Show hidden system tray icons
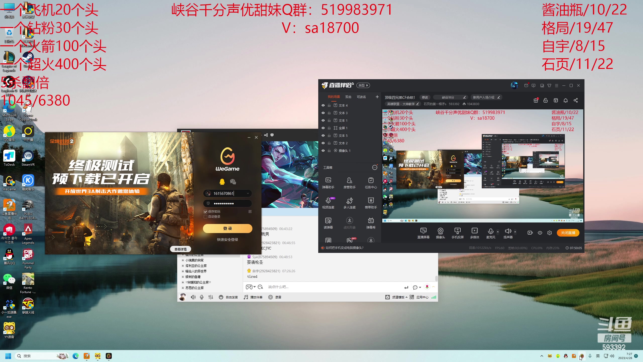The image size is (643, 362). tap(542, 356)
